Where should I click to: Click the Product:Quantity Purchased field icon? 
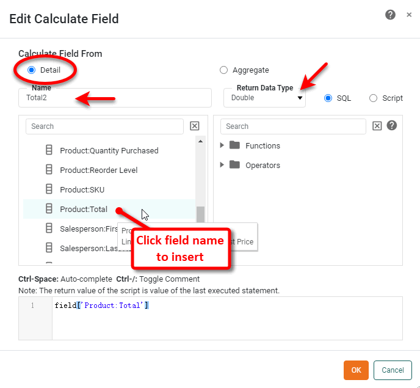[49, 150]
